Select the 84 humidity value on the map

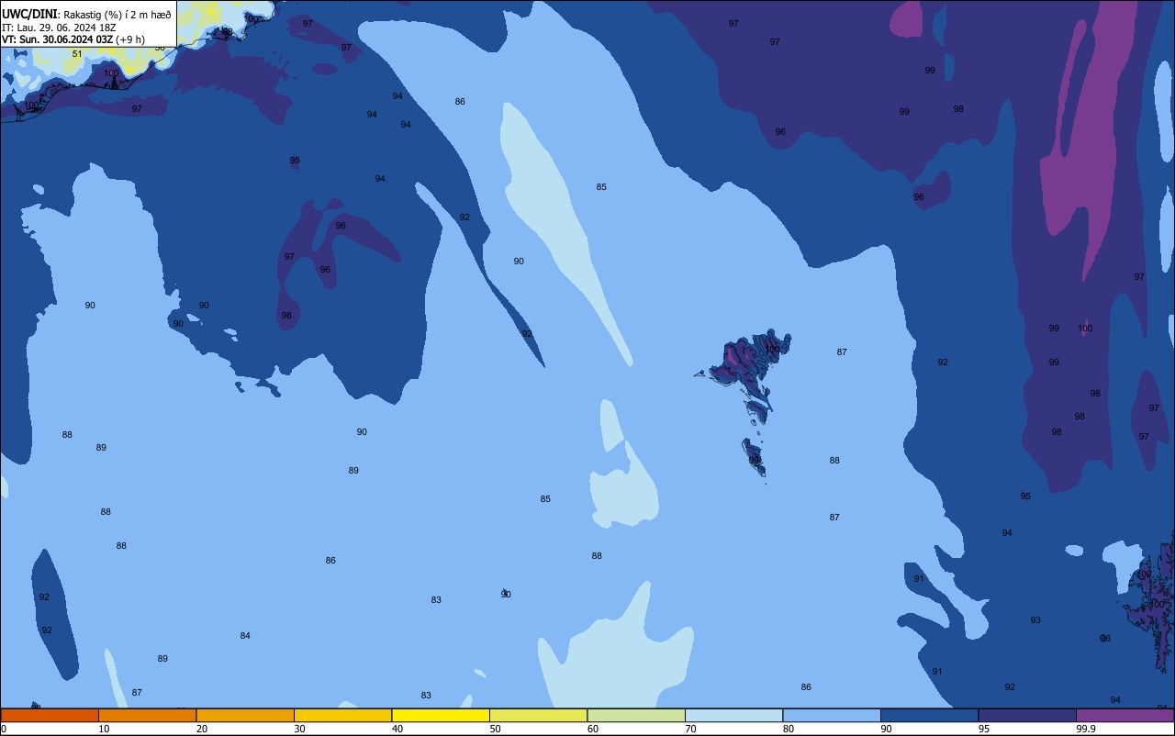(245, 636)
